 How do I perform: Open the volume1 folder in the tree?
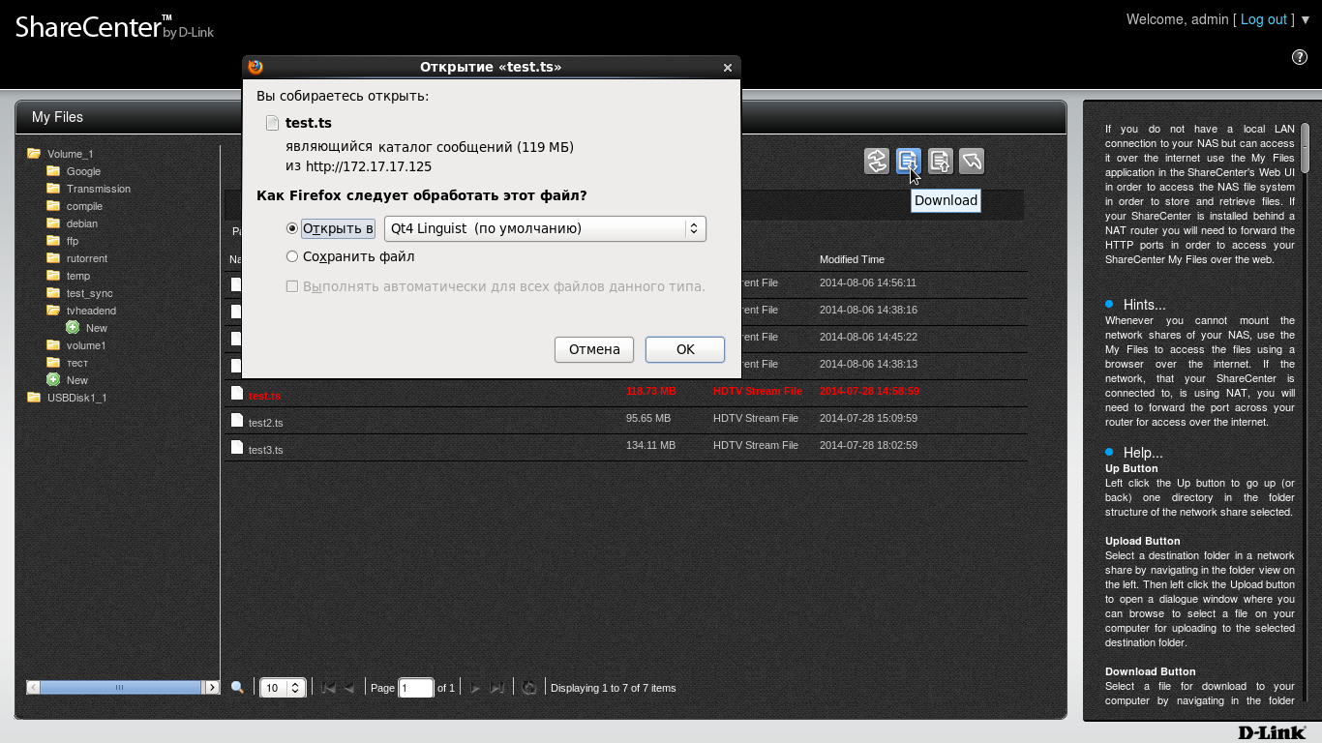pyautogui.click(x=86, y=345)
